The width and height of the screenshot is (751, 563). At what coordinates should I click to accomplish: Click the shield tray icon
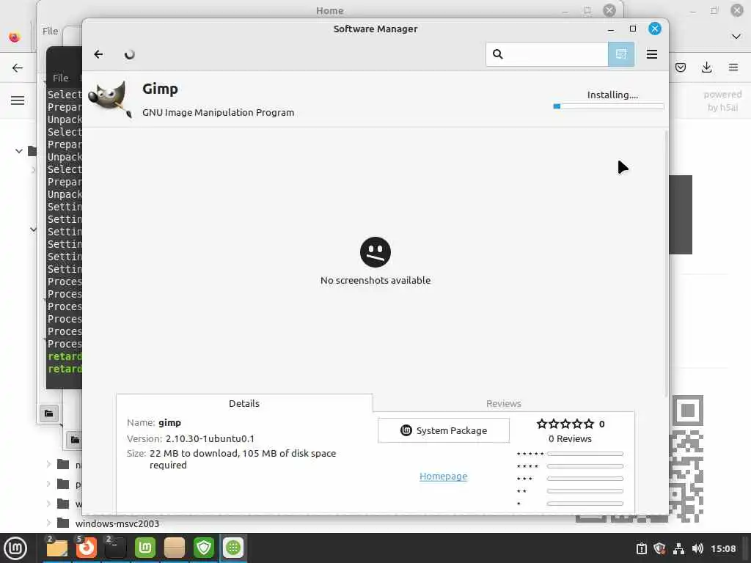(x=659, y=548)
